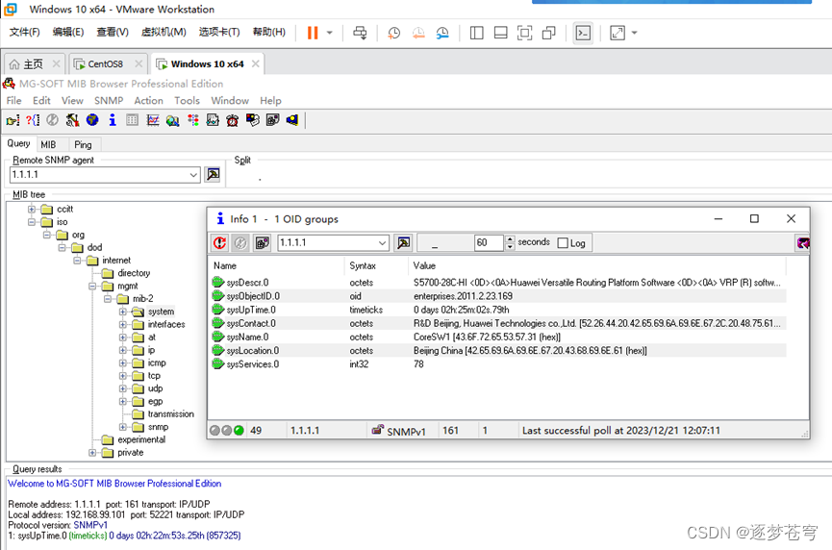
Task: Click the globe network discovery toolbar icon
Action: point(92,120)
